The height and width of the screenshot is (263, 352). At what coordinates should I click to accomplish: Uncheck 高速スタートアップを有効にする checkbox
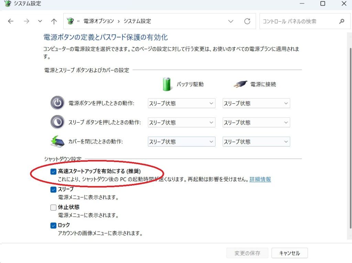(x=53, y=171)
